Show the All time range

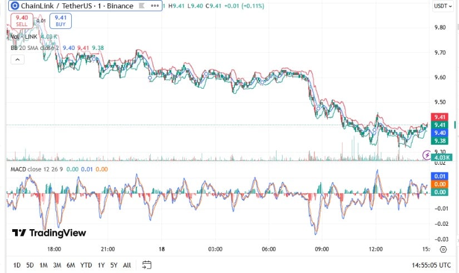pyautogui.click(x=127, y=265)
